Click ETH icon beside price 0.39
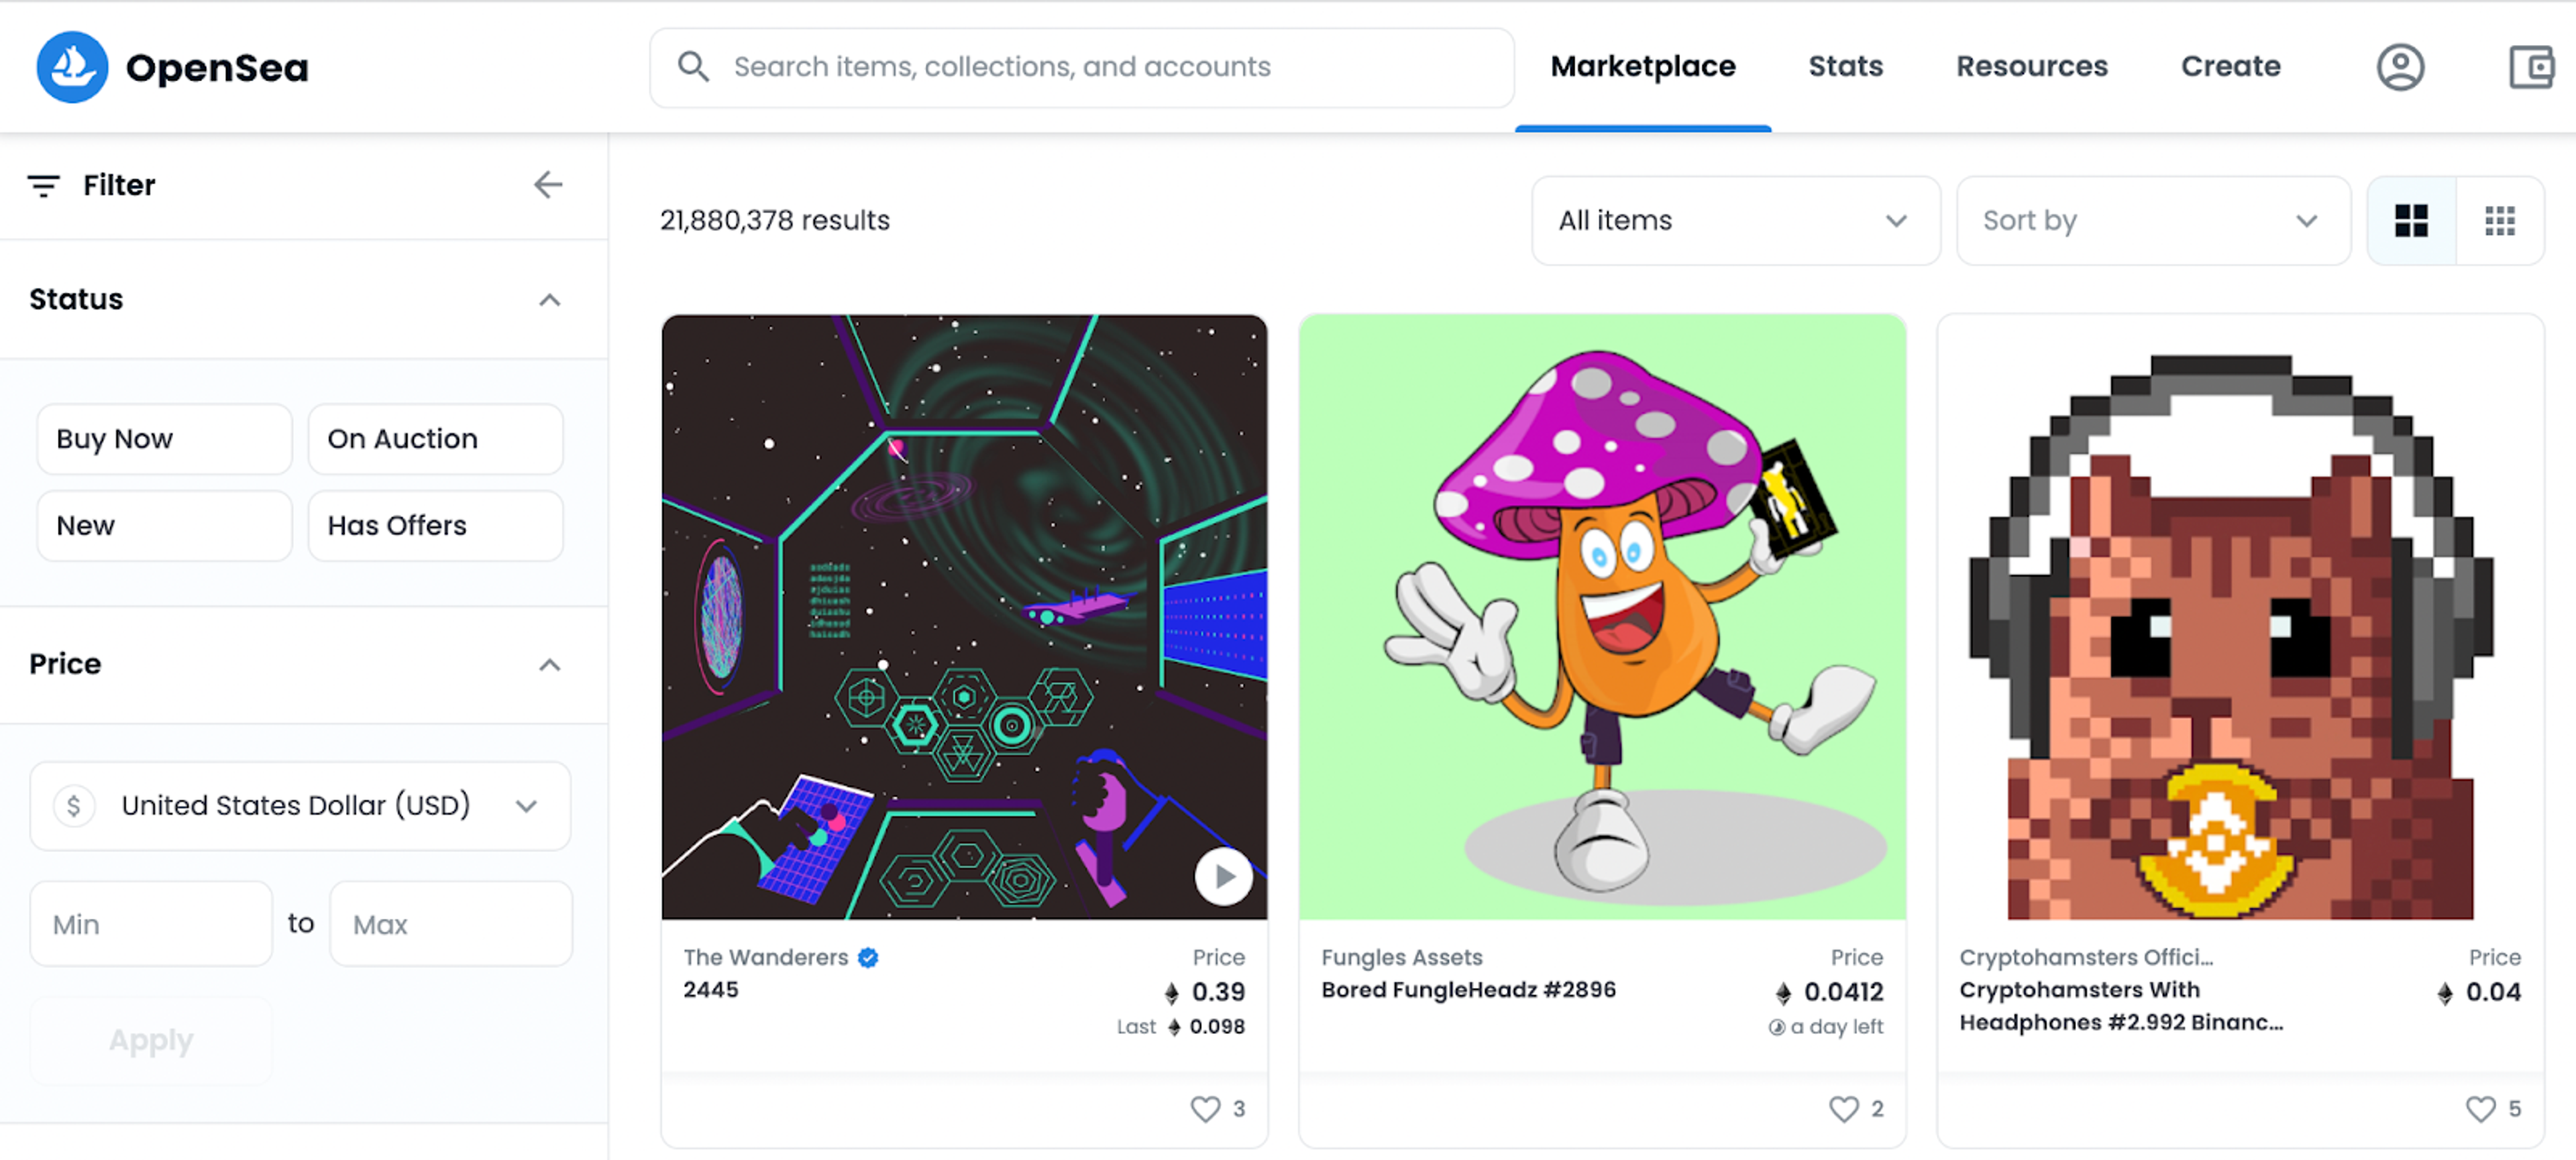 click(x=1171, y=993)
